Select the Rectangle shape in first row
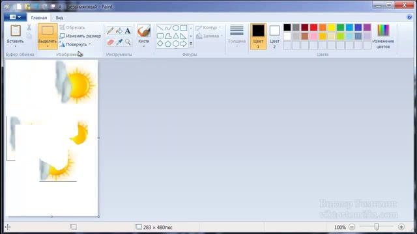Image resolution: width=417 pixels, height=234 pixels. [184, 28]
